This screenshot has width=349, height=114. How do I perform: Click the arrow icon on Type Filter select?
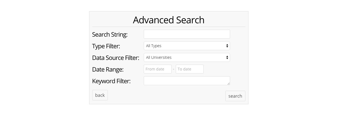pyautogui.click(x=227, y=46)
